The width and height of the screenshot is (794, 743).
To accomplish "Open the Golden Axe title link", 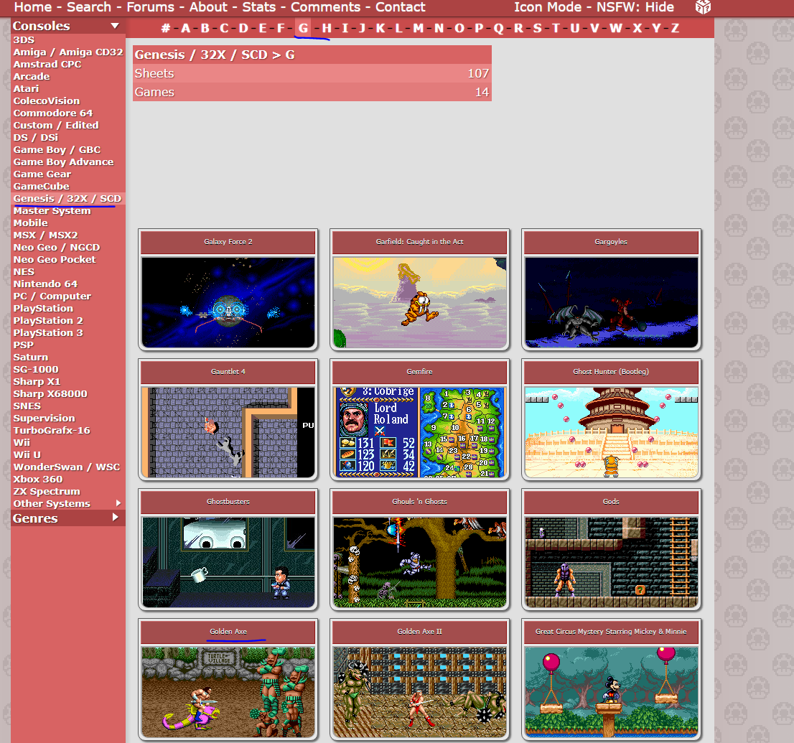I will click(x=228, y=632).
